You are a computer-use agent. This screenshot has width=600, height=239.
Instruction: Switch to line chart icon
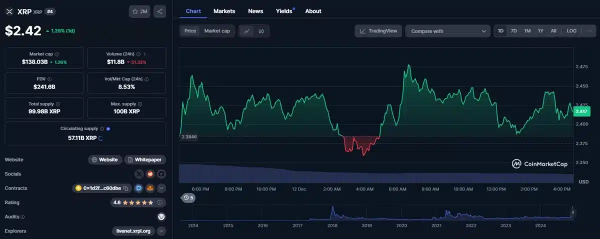(246, 31)
